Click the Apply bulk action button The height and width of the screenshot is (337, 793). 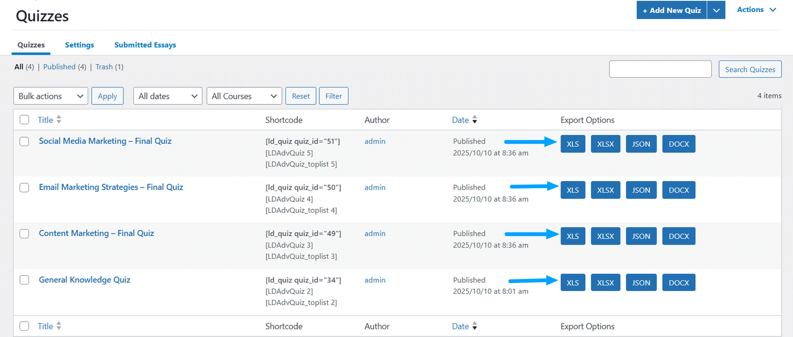108,96
